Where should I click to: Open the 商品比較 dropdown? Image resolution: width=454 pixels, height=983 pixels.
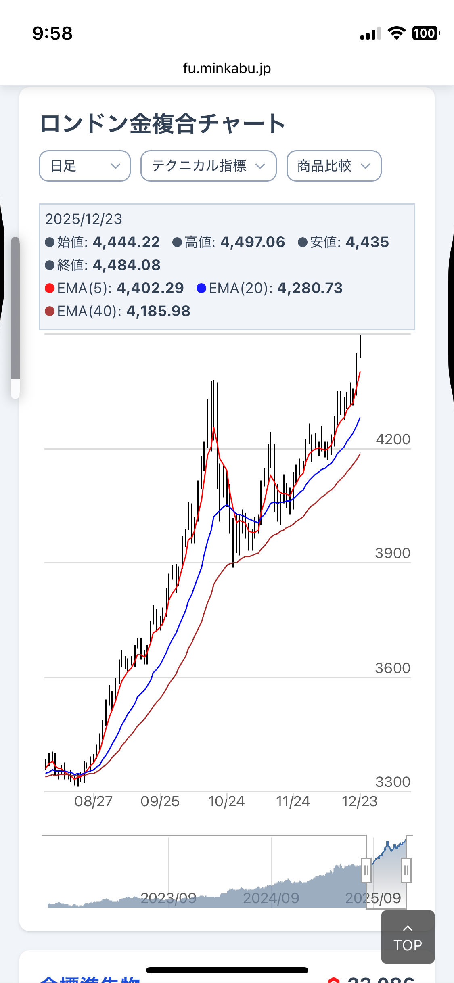(x=334, y=166)
